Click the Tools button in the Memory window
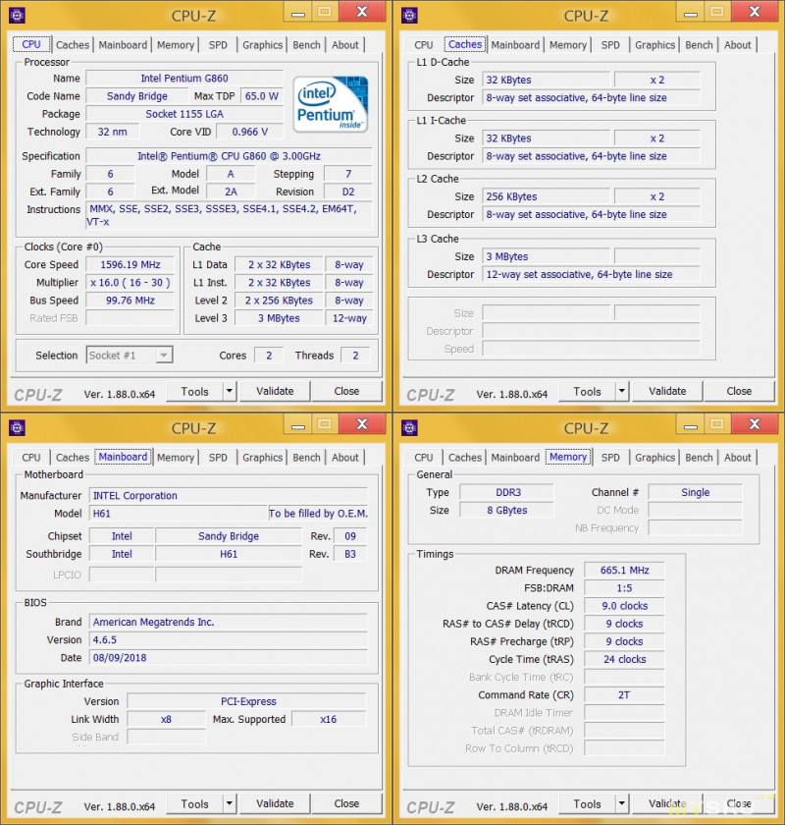The width and height of the screenshot is (785, 825). [588, 804]
